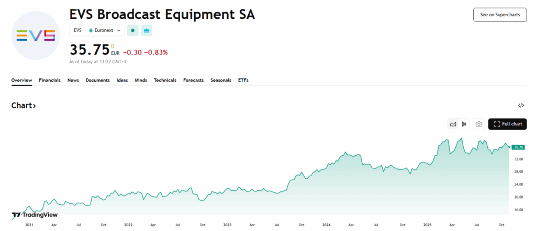536x231 pixels.
Task: Click the green market status dot icon
Action: tap(133, 30)
